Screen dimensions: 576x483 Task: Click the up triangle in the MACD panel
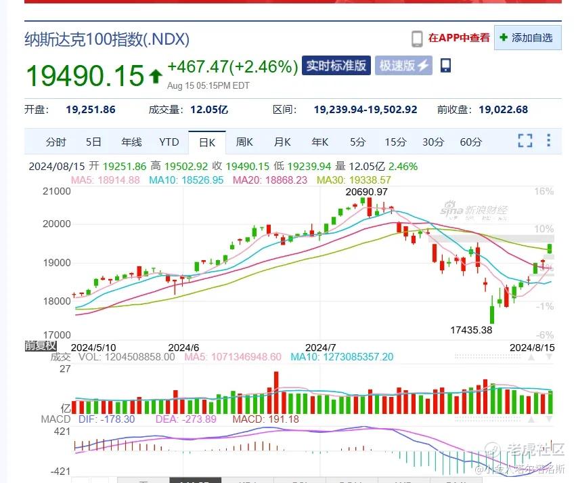click(531, 419)
